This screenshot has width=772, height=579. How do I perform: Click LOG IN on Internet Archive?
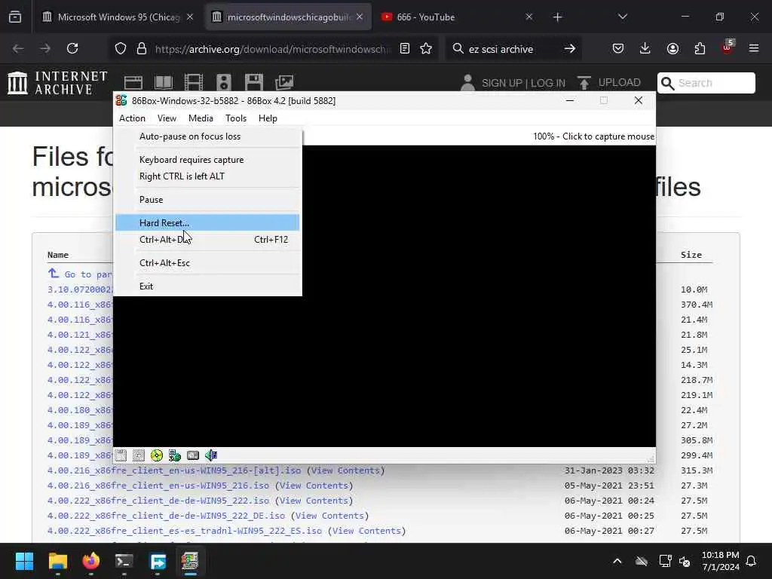548,83
